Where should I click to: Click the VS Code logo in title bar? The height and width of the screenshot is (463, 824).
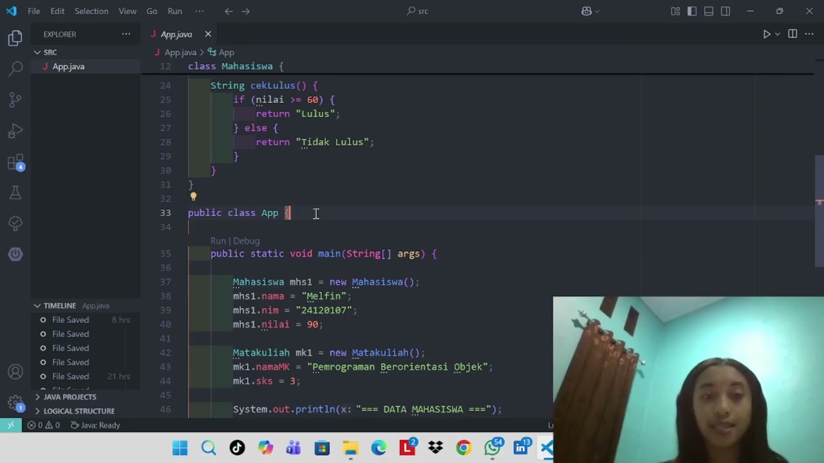11,11
